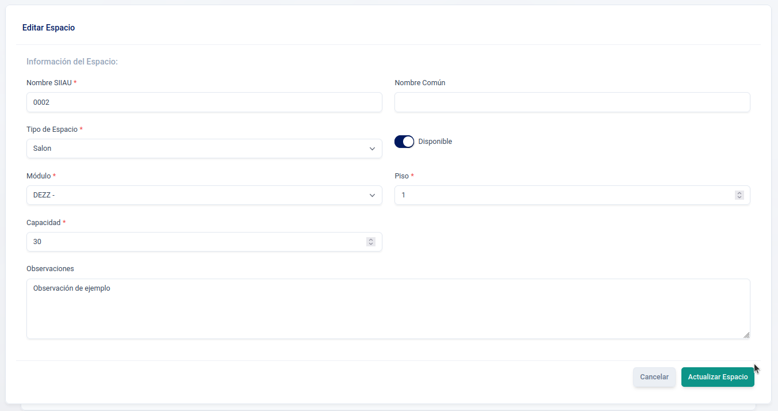The width and height of the screenshot is (778, 411).
Task: Open the Módulo dropdown showing DEZZ
Action: tap(196, 195)
